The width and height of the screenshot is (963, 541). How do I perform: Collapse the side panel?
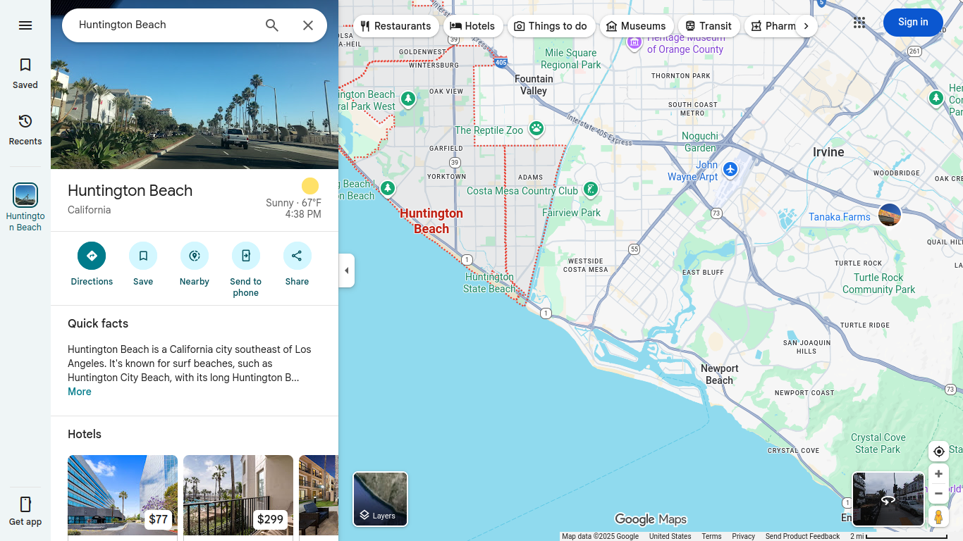click(x=346, y=270)
